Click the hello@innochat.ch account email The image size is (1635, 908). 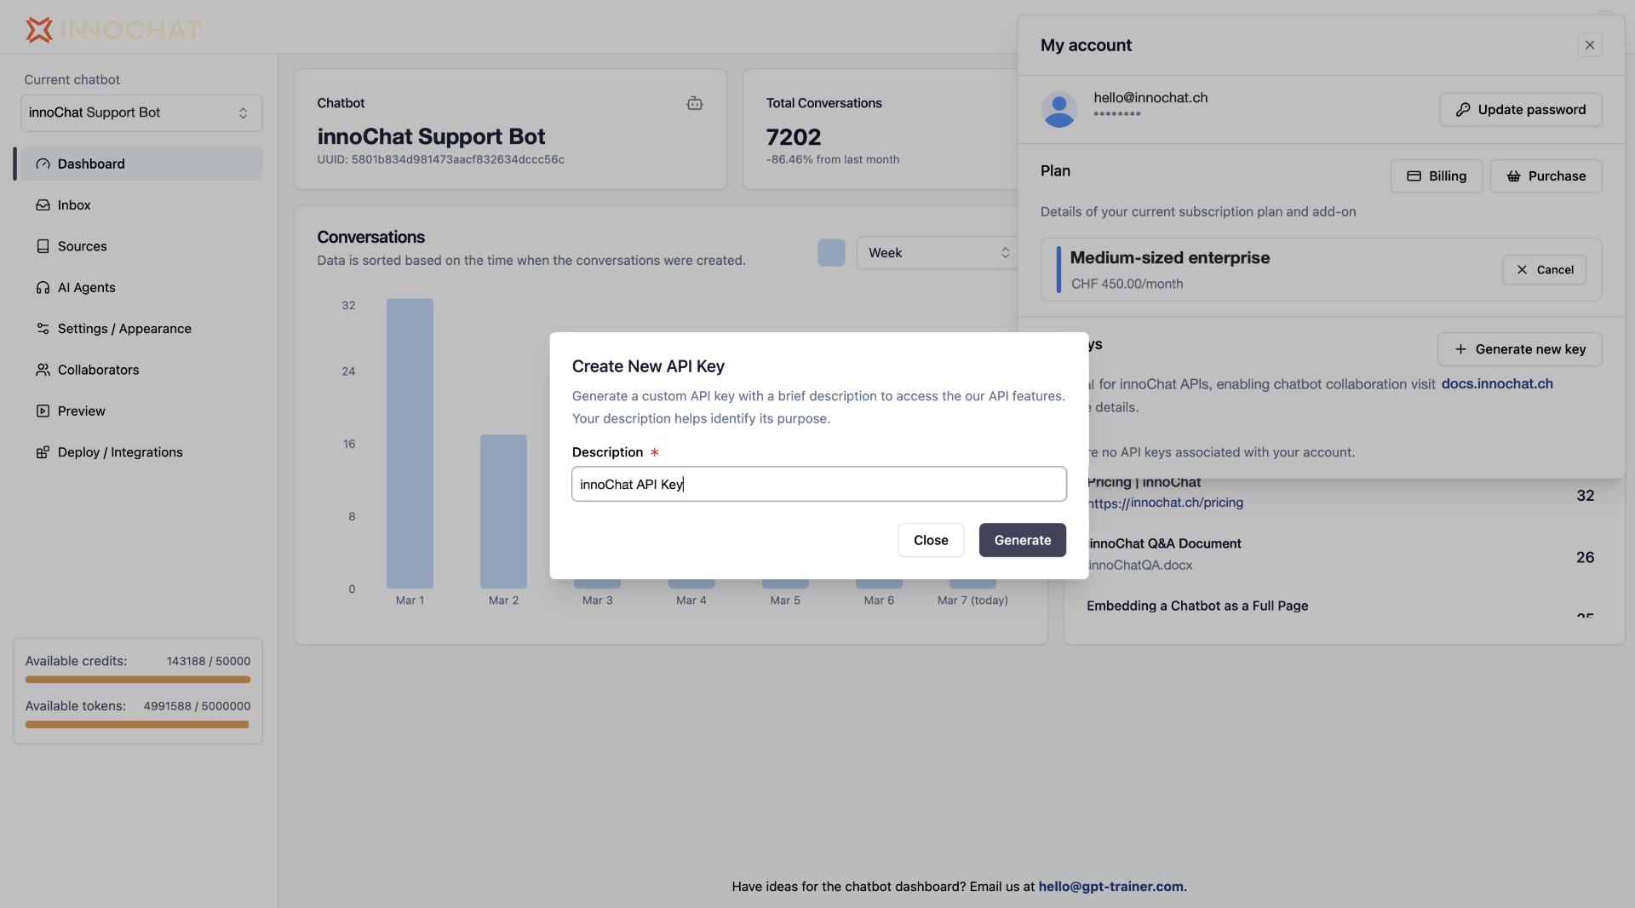1150,98
